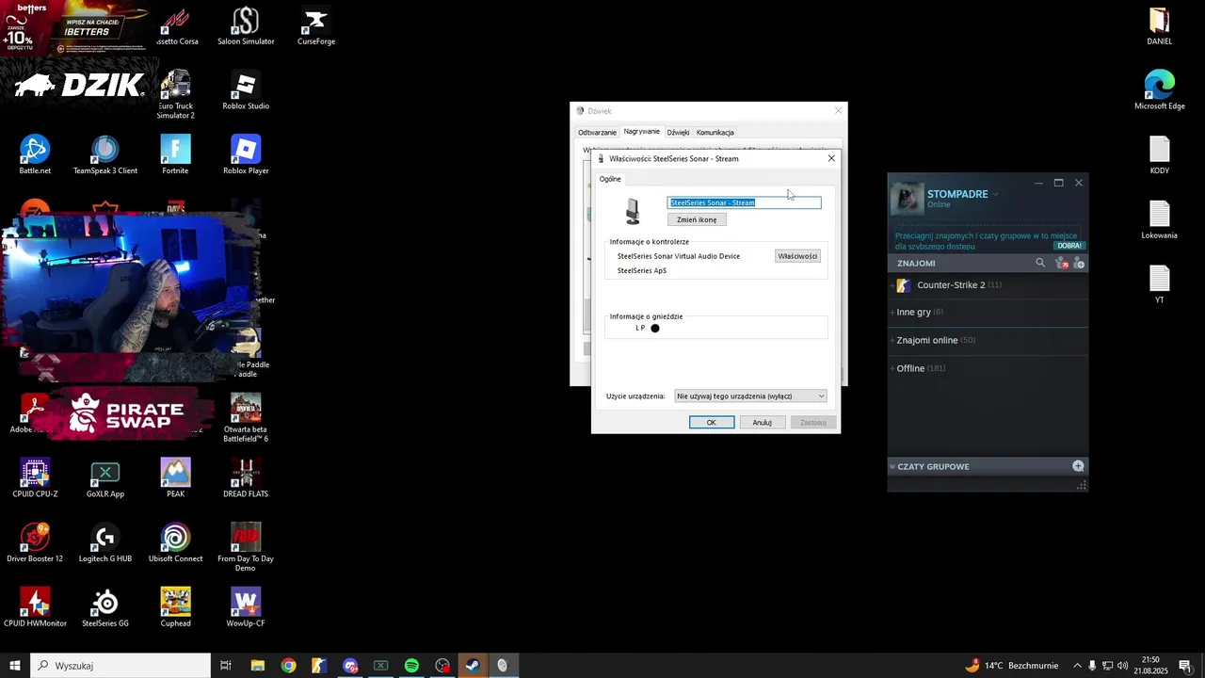Switch to the Odtwarzanie tab
Viewport: 1205px width, 678px height.
597,133
